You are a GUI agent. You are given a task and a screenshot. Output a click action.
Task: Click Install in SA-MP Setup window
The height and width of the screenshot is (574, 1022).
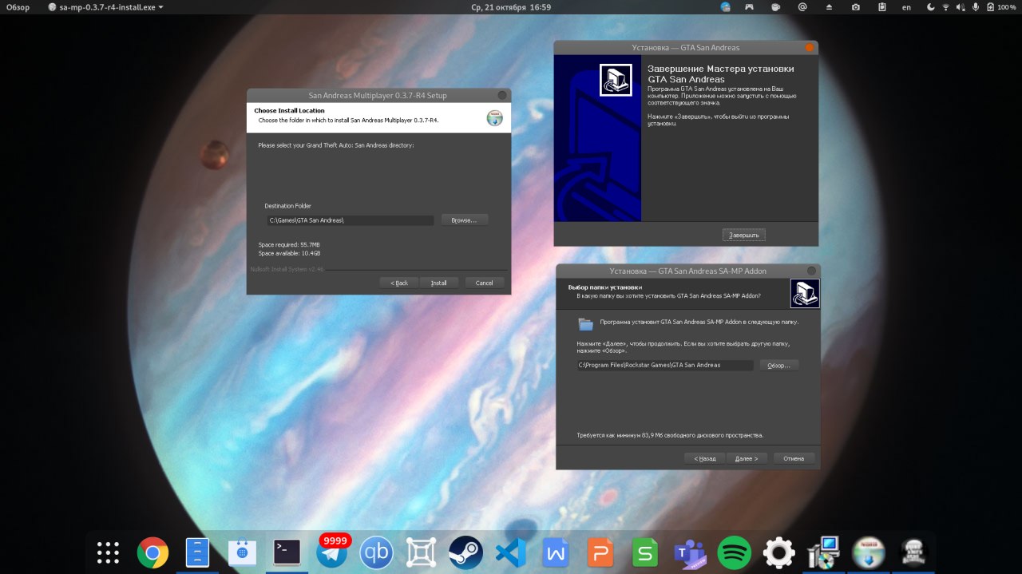pos(439,283)
